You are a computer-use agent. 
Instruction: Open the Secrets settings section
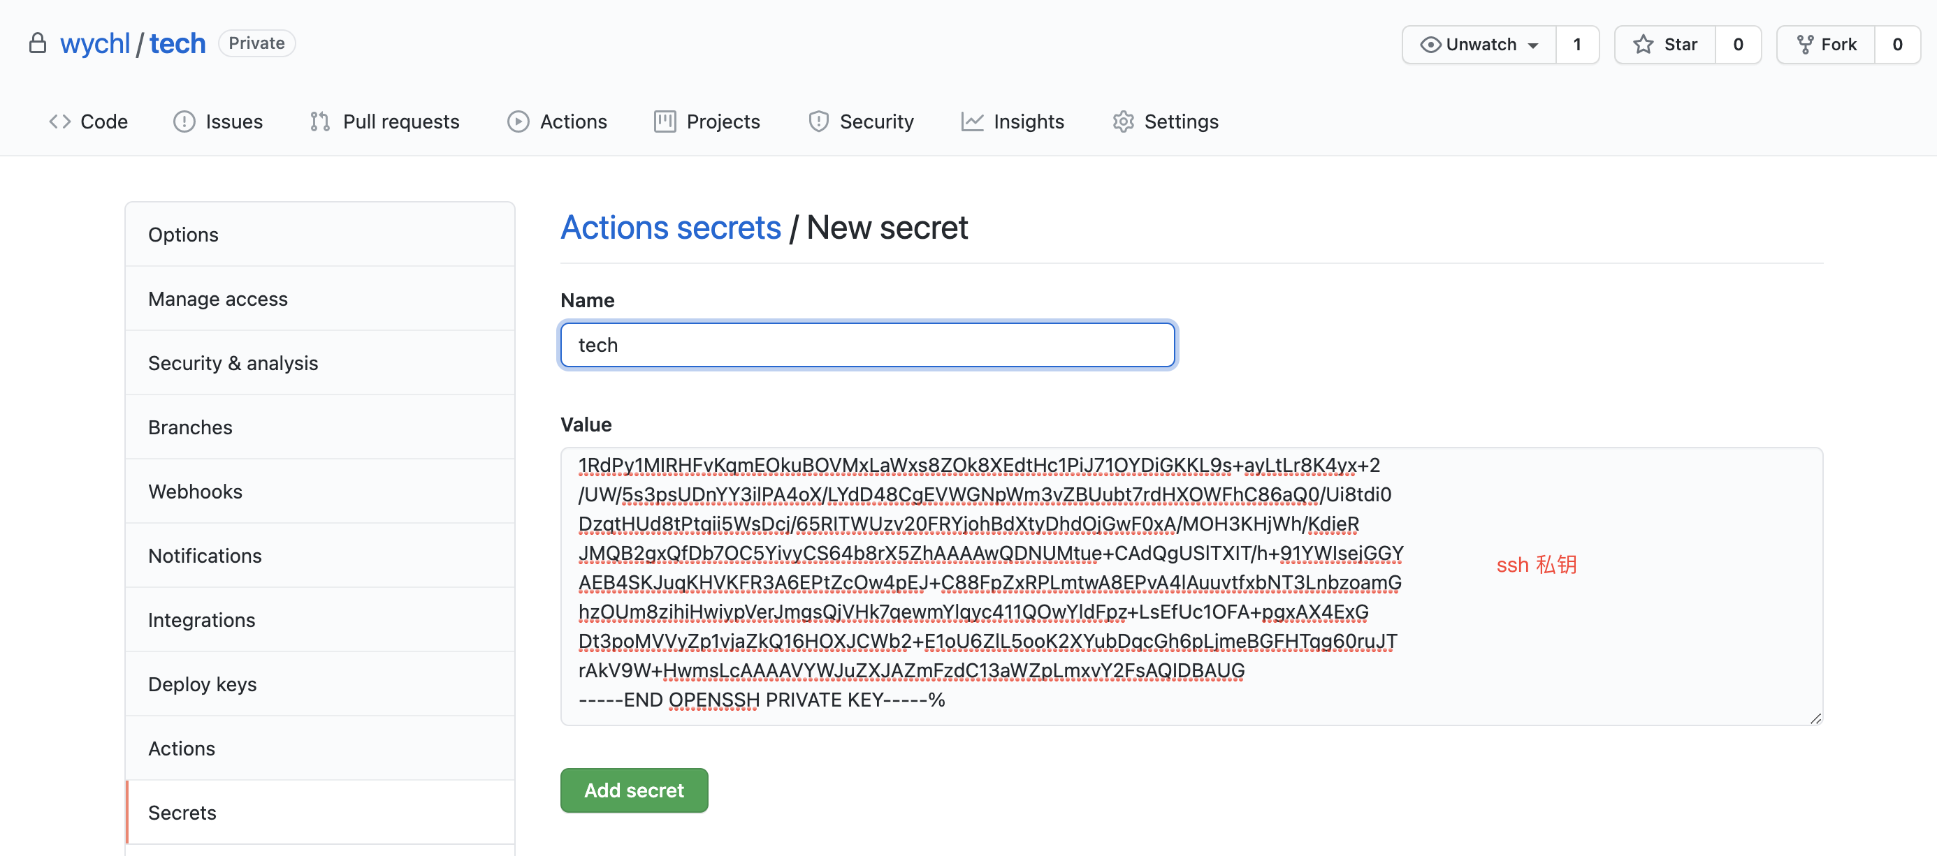182,813
